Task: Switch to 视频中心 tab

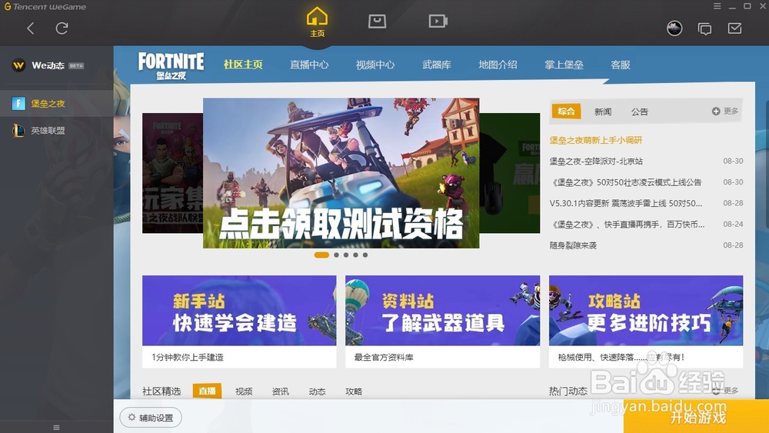Action: 375,65
